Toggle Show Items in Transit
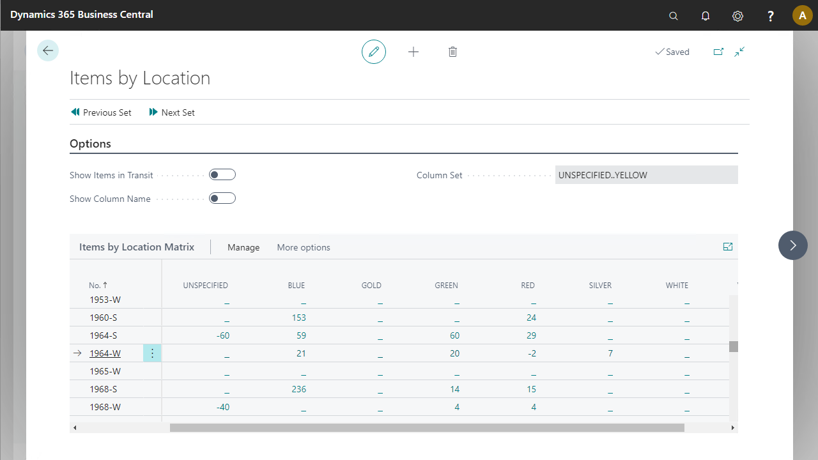This screenshot has width=818, height=460. click(222, 175)
